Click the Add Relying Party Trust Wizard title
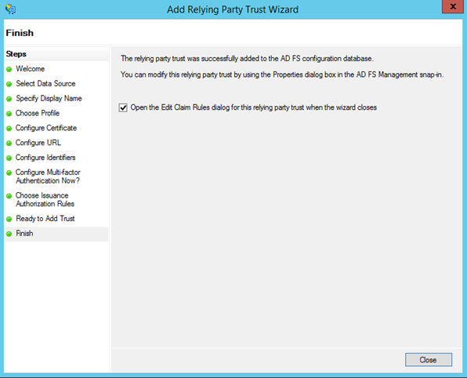The image size is (467, 378). coord(233,9)
